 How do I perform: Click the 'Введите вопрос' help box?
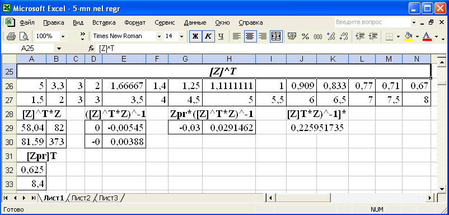coord(372,22)
